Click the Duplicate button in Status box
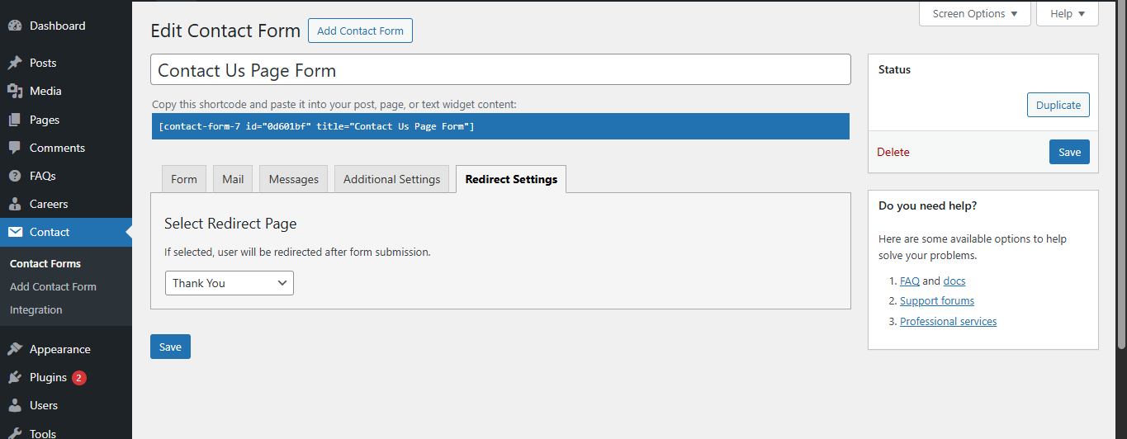This screenshot has height=439, width=1127. click(x=1058, y=105)
